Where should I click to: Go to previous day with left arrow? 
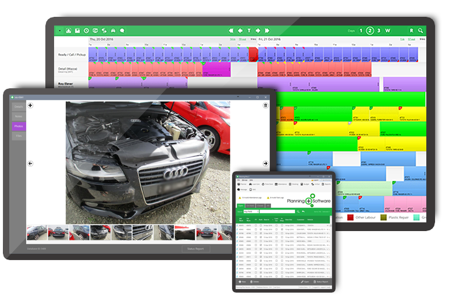click(240, 31)
